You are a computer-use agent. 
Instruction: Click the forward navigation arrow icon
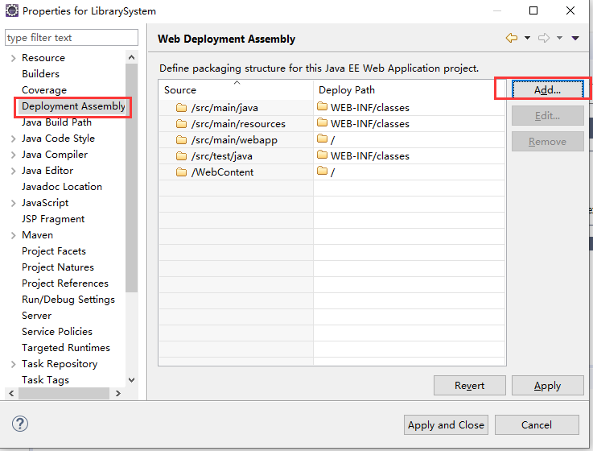543,38
